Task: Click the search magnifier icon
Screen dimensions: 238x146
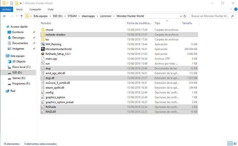Action: click(x=232, y=16)
